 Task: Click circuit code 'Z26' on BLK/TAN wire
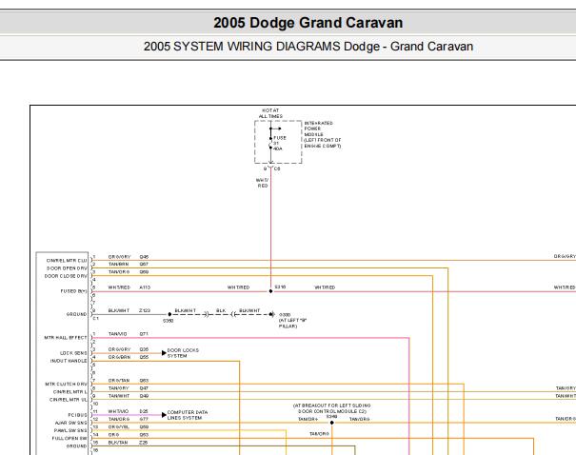click(x=143, y=443)
